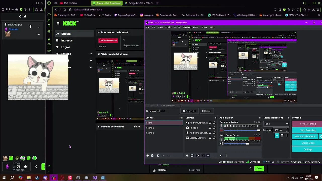Screen dimensions: 322x181
Task: Move selected source down
Action: (208, 156)
